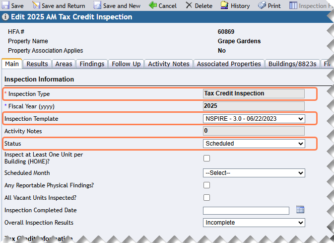Click the Cancel text button
This screenshot has height=243, width=334.
tap(167, 6)
